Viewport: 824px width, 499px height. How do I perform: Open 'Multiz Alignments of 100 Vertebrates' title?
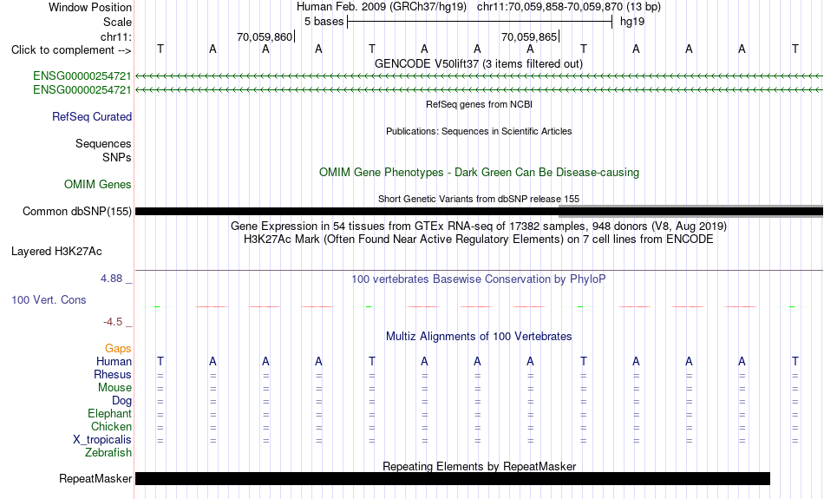coord(479,337)
